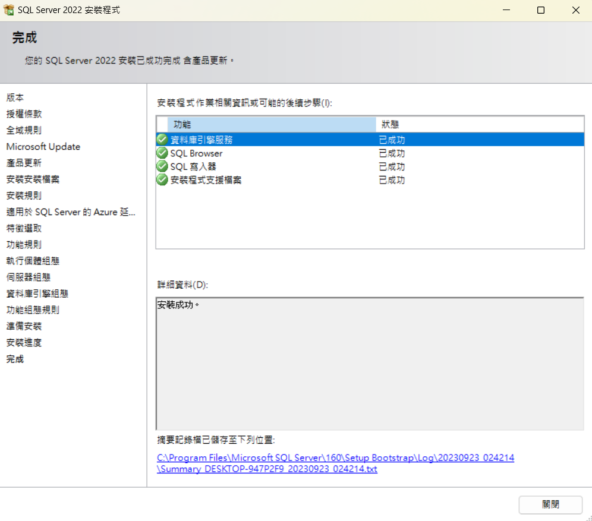Click the Microsoft Update step
This screenshot has width=592, height=521.
click(x=43, y=146)
